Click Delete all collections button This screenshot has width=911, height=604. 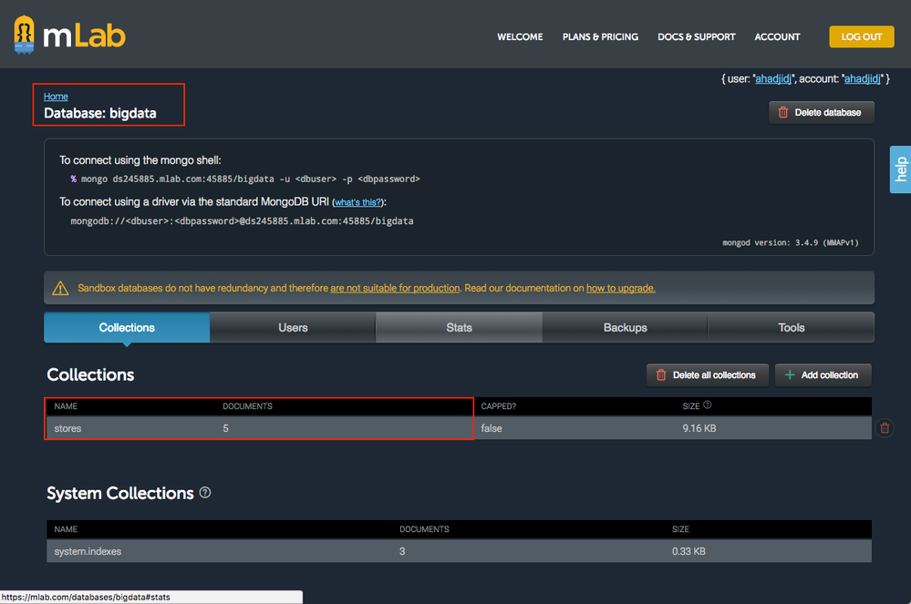point(707,375)
